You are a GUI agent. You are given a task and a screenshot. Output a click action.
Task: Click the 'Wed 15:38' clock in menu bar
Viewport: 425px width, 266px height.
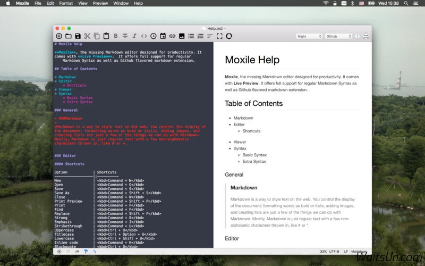(x=388, y=3)
